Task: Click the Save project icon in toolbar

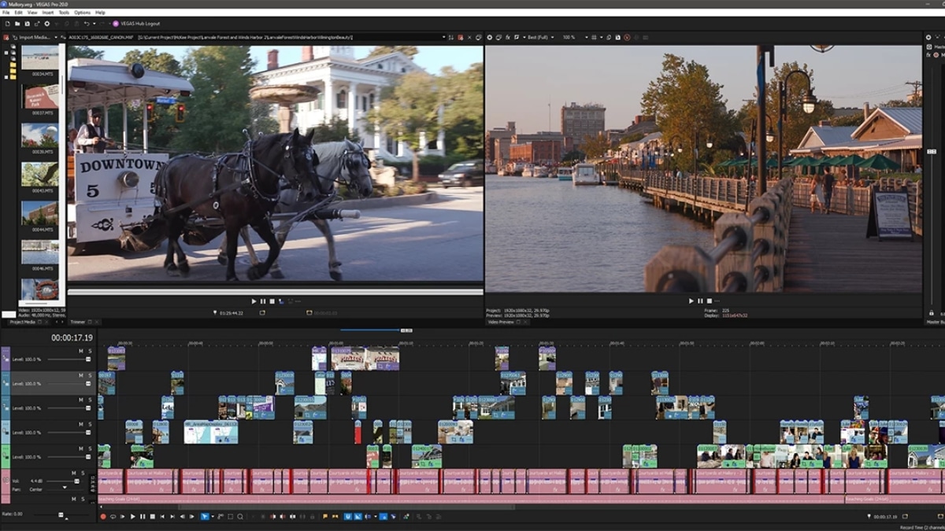Action: 27,24
